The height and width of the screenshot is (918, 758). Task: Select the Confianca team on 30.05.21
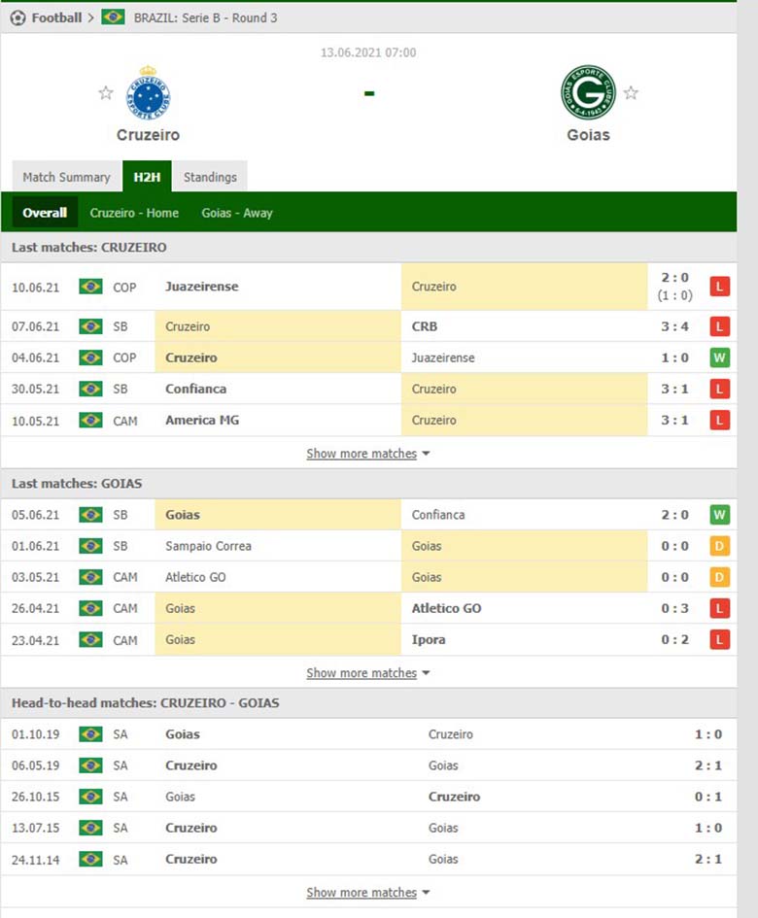pyautogui.click(x=195, y=389)
